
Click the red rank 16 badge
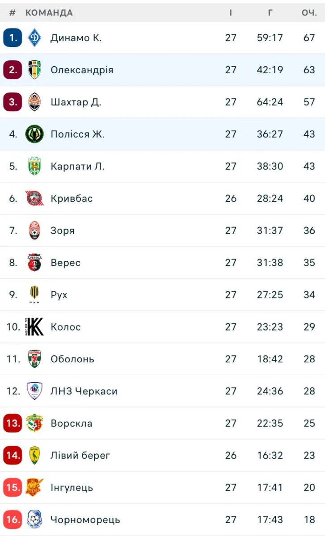[x=13, y=519]
